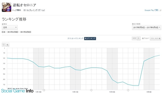Viewport: 162px width, 94px height.
Task: Click the reset zoom undo icon
Action: tap(4, 45)
